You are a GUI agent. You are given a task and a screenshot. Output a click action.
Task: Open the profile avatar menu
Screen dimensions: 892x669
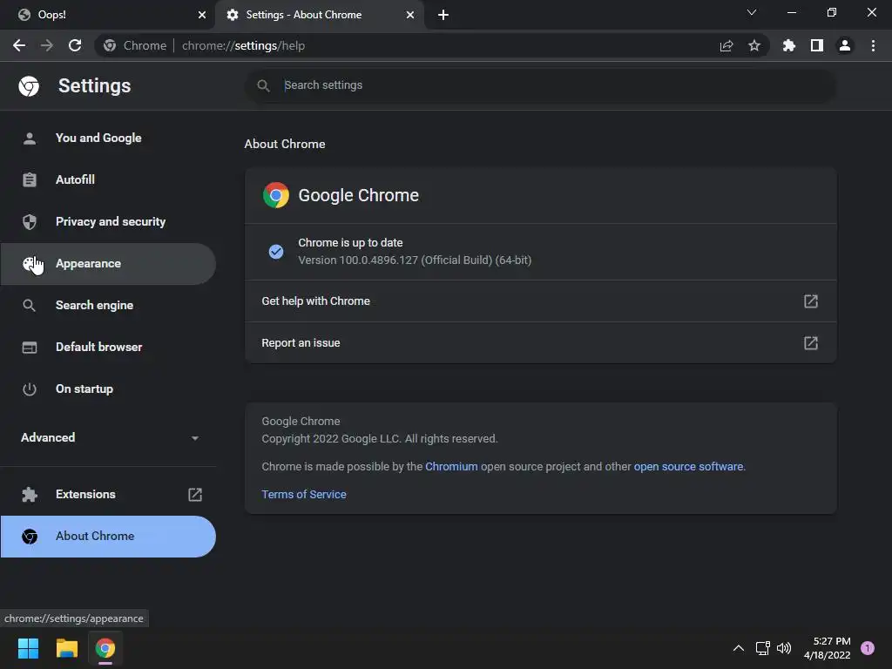[845, 45]
